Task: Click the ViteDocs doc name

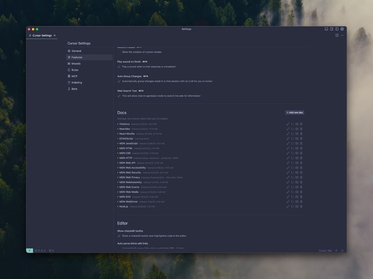Action: pyautogui.click(x=125, y=124)
